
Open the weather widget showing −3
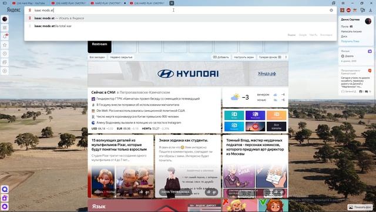255,97
